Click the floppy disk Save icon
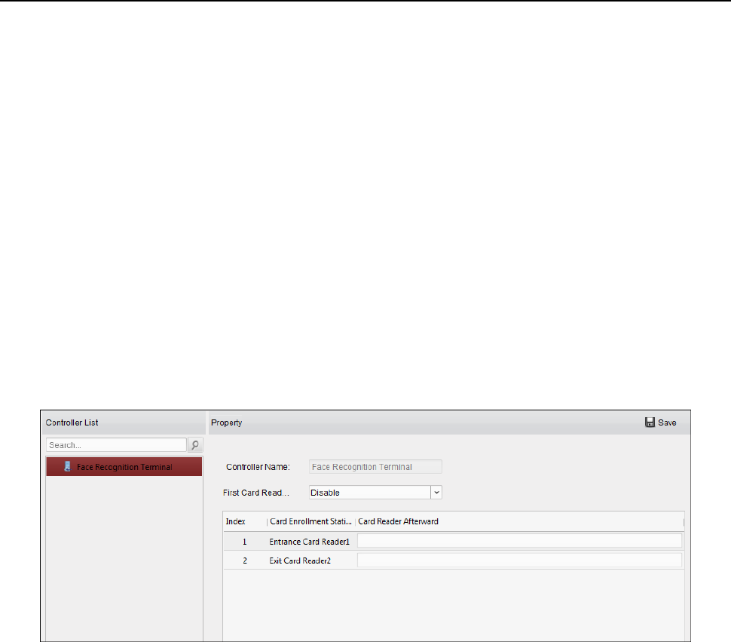The image size is (731, 642). pyautogui.click(x=650, y=422)
